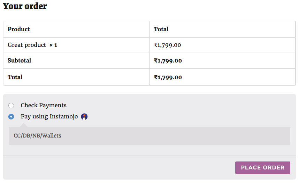Viewport: 298px width, 183px height.
Task: Click the "Pay using Instamojo" label text
Action: point(49,116)
